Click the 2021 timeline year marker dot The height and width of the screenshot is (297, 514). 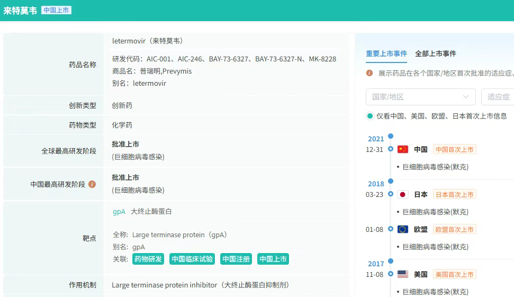(391, 136)
